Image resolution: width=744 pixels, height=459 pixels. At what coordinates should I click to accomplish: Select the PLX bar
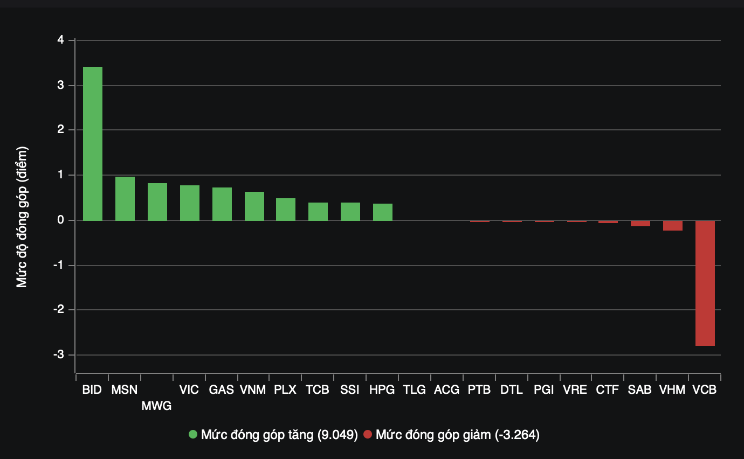(x=285, y=210)
